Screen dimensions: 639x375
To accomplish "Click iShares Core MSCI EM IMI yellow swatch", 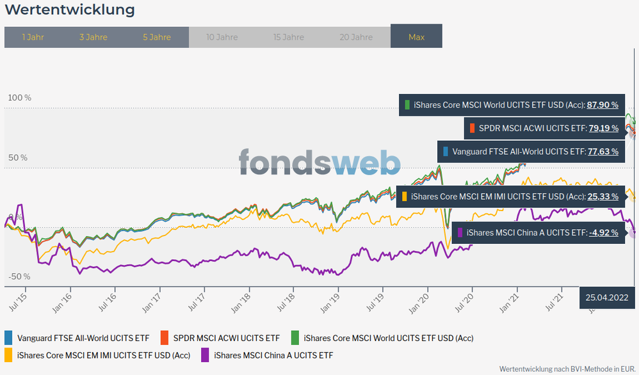I will click(x=9, y=355).
